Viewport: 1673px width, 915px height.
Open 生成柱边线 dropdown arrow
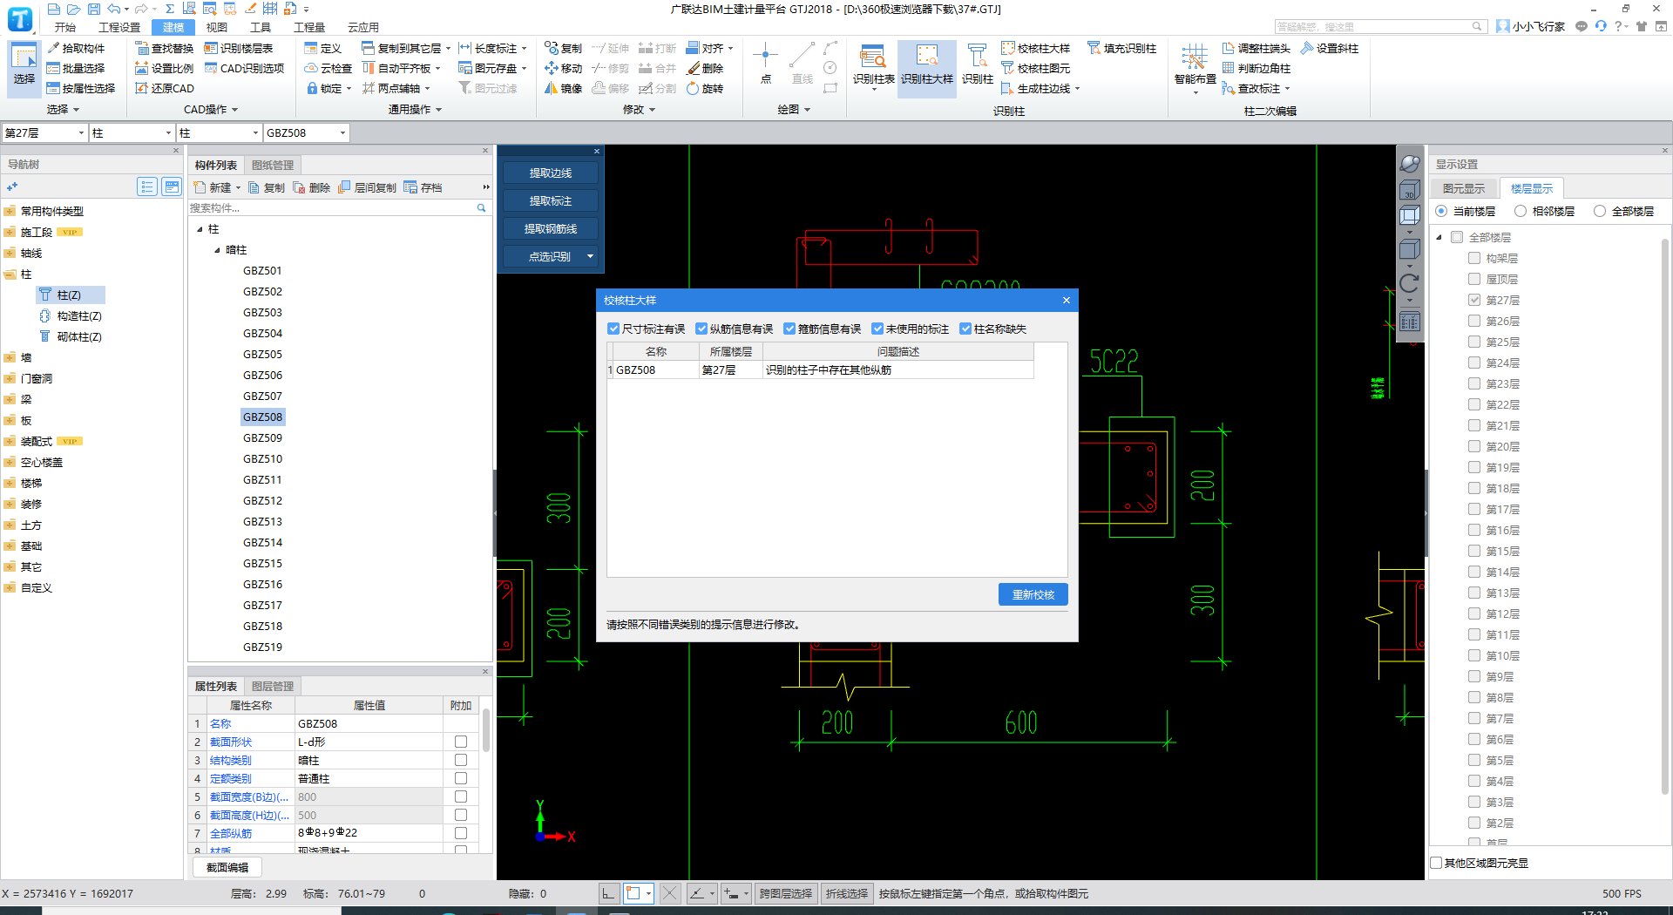(x=1078, y=88)
